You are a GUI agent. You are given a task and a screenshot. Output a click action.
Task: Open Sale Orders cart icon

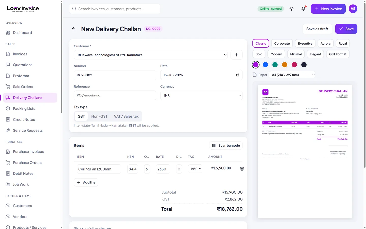(x=8, y=87)
